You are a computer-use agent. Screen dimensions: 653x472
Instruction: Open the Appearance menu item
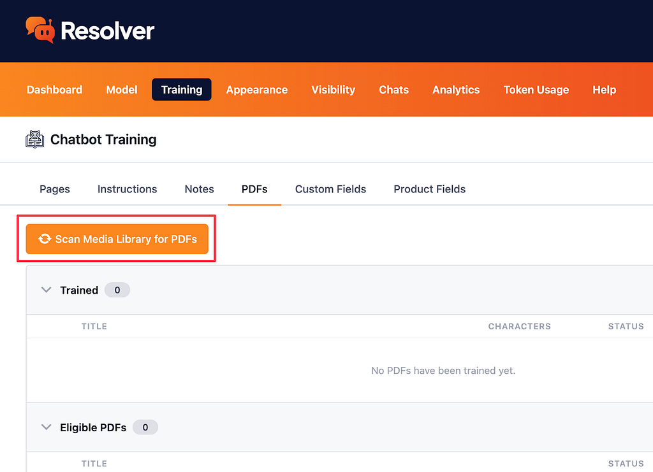coord(257,90)
